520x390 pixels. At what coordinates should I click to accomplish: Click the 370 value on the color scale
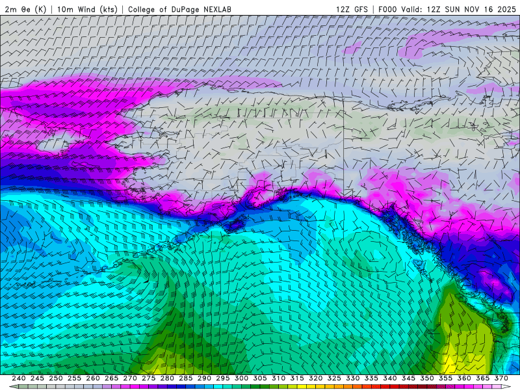coord(501,378)
